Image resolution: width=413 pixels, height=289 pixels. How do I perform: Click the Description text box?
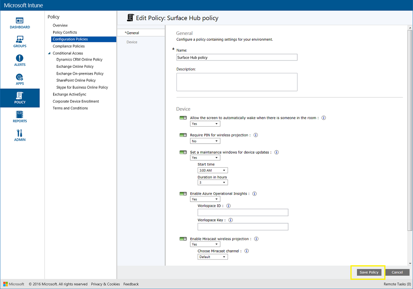click(x=237, y=82)
